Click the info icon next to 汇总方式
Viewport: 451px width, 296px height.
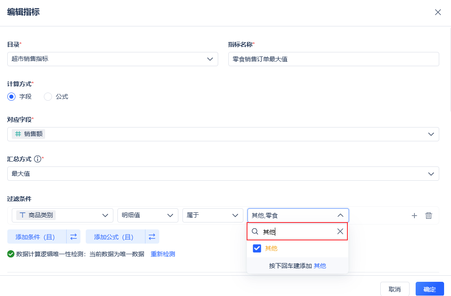click(37, 159)
